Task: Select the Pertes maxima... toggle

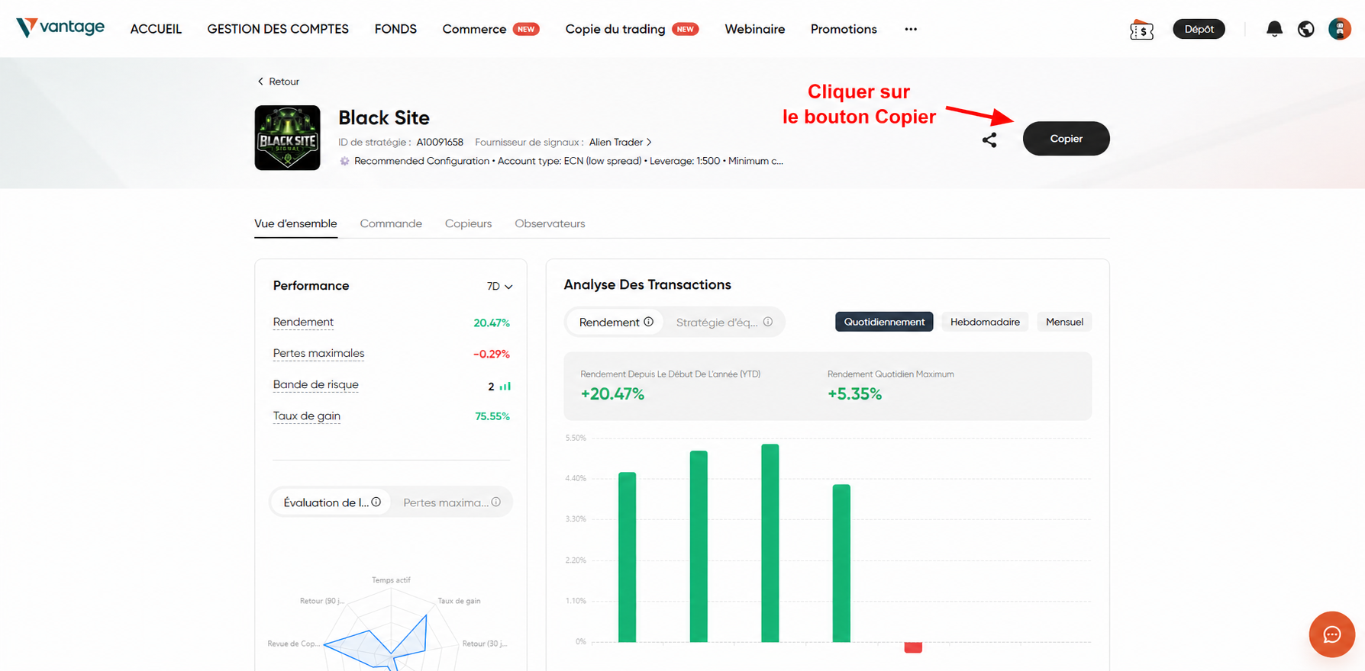Action: coord(450,502)
